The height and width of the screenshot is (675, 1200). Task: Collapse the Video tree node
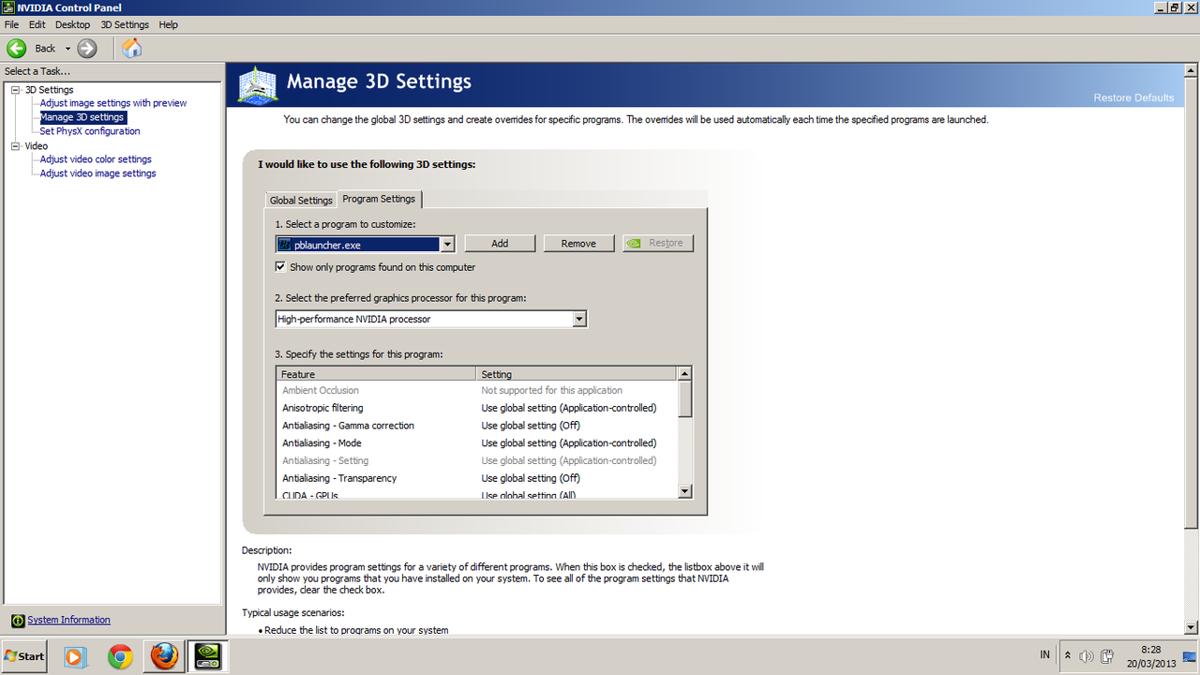click(15, 146)
